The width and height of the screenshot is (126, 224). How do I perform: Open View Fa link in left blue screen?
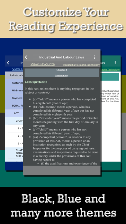click(x=18, y=69)
